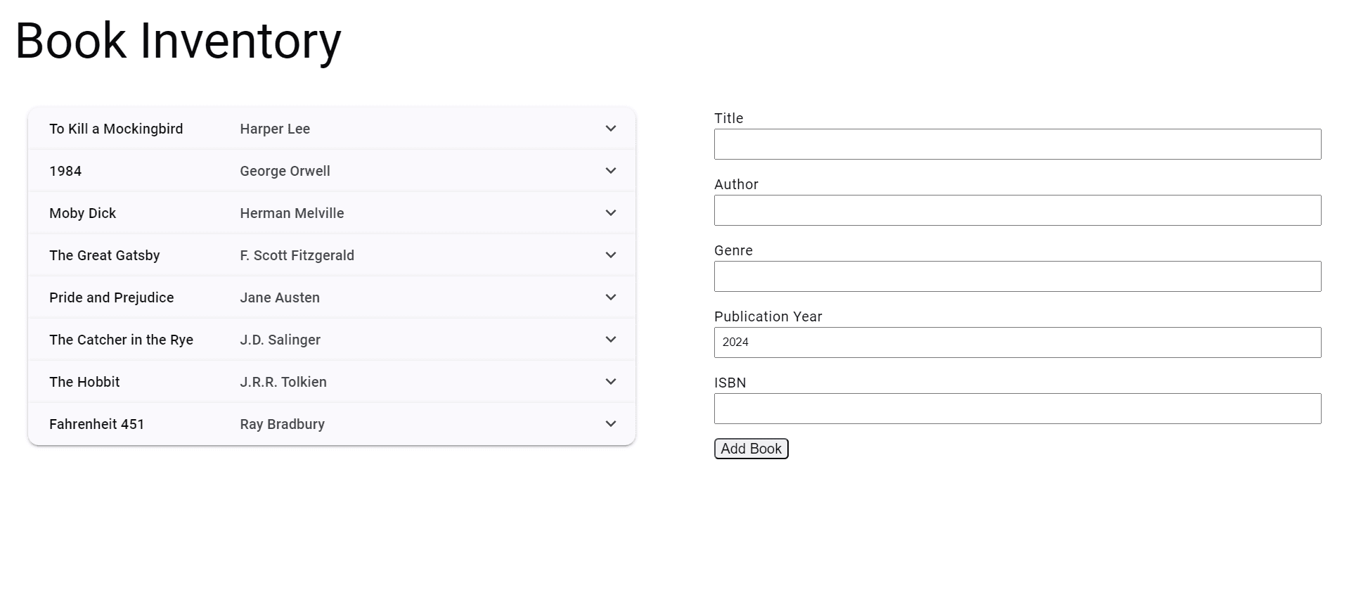Click into the Title input field

tap(1017, 143)
